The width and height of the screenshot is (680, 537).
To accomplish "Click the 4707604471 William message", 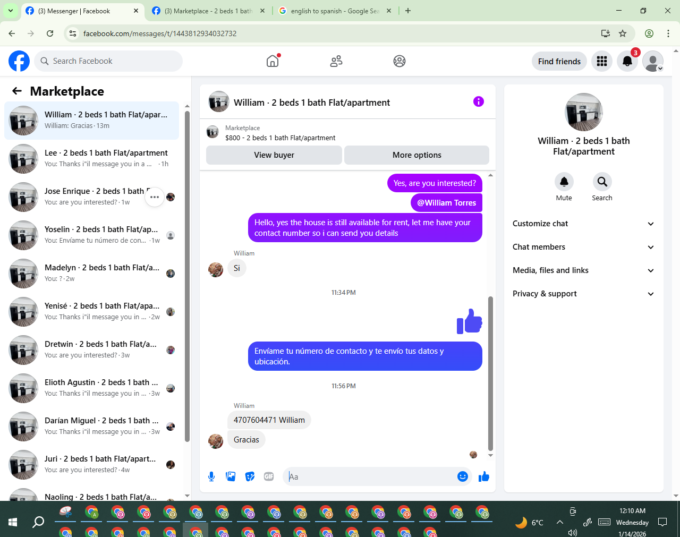I will click(269, 420).
